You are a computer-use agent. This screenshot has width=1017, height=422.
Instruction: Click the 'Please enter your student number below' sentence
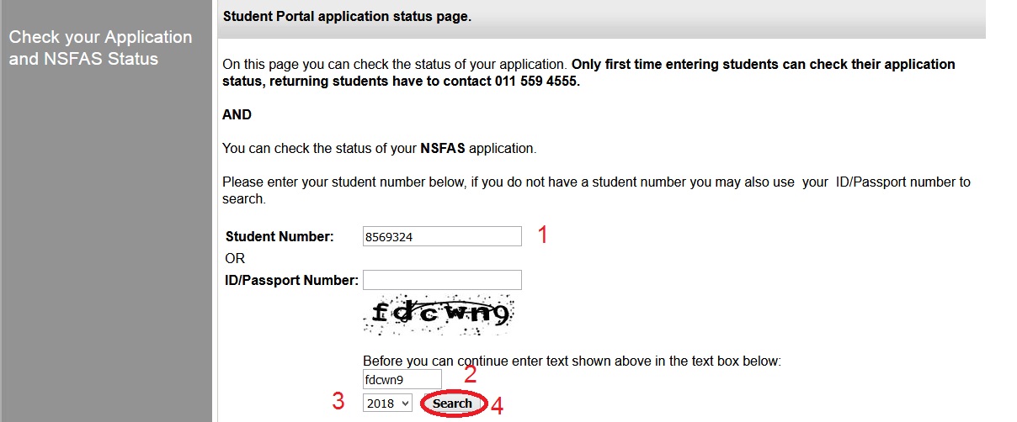594,182
